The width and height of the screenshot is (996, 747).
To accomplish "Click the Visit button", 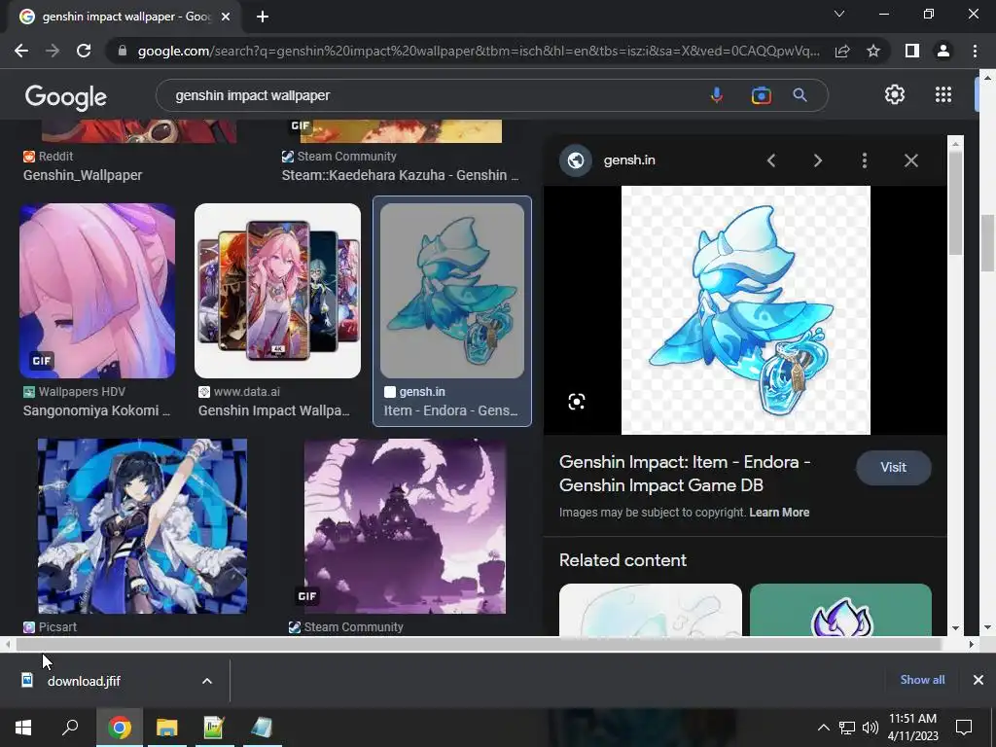I will tap(893, 468).
